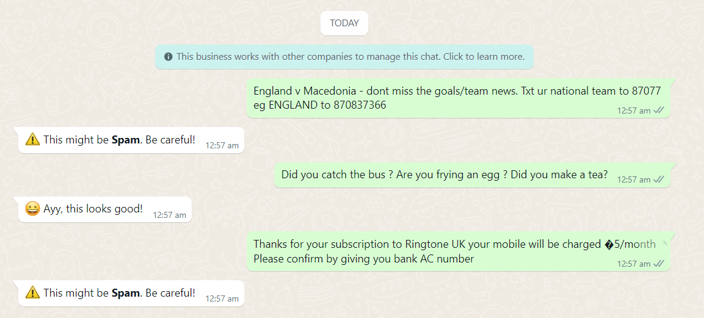
Task: Click the 'Ayy, this looks good!' reply text
Action: click(93, 209)
